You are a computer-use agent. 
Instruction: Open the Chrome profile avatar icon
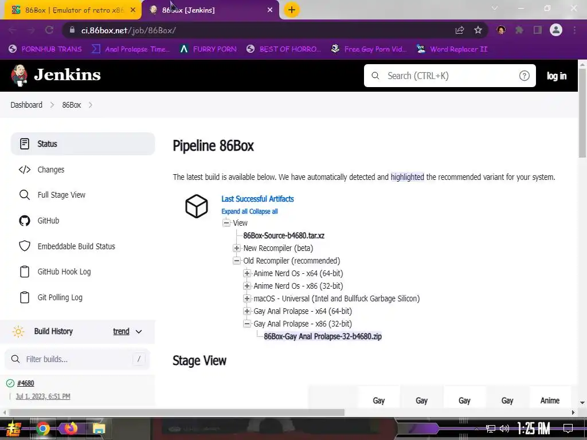click(x=556, y=30)
